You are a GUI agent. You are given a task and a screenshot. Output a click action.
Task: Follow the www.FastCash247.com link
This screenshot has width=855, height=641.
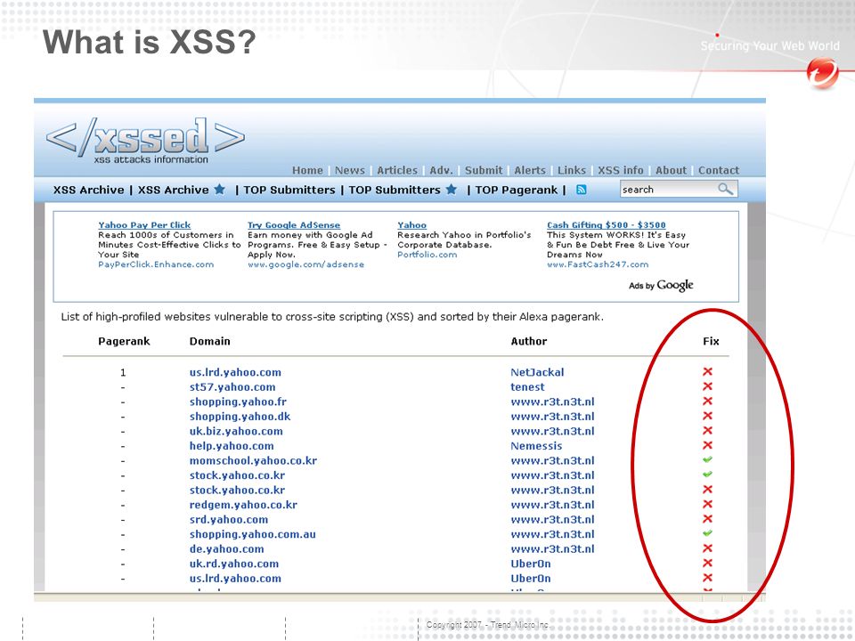pyautogui.click(x=598, y=264)
